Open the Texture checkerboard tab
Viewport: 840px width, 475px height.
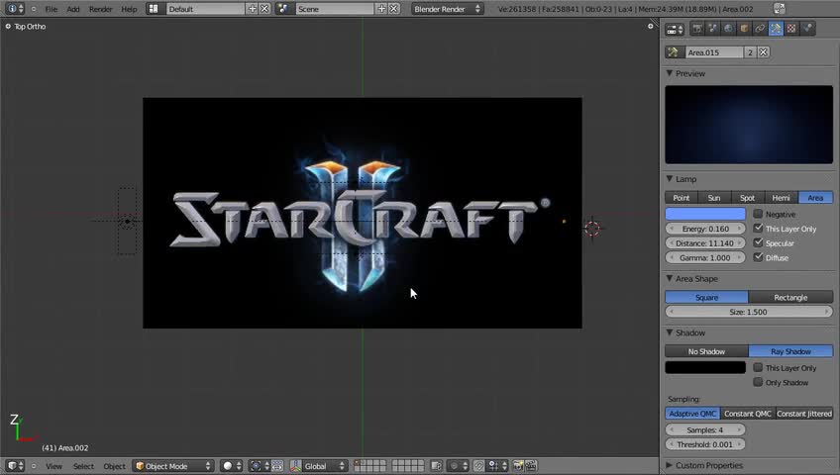(791, 29)
